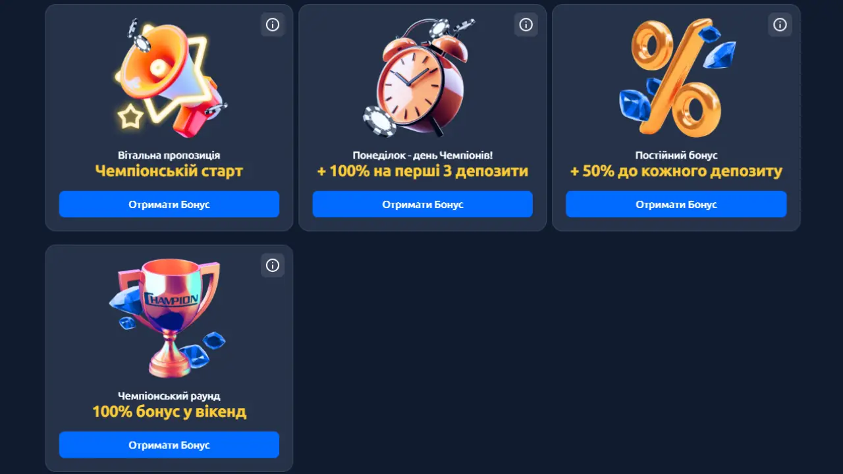Image resolution: width=843 pixels, height=474 pixels.
Task: Click the Понеділок - день Чемпіонів! label
Action: coord(423,155)
